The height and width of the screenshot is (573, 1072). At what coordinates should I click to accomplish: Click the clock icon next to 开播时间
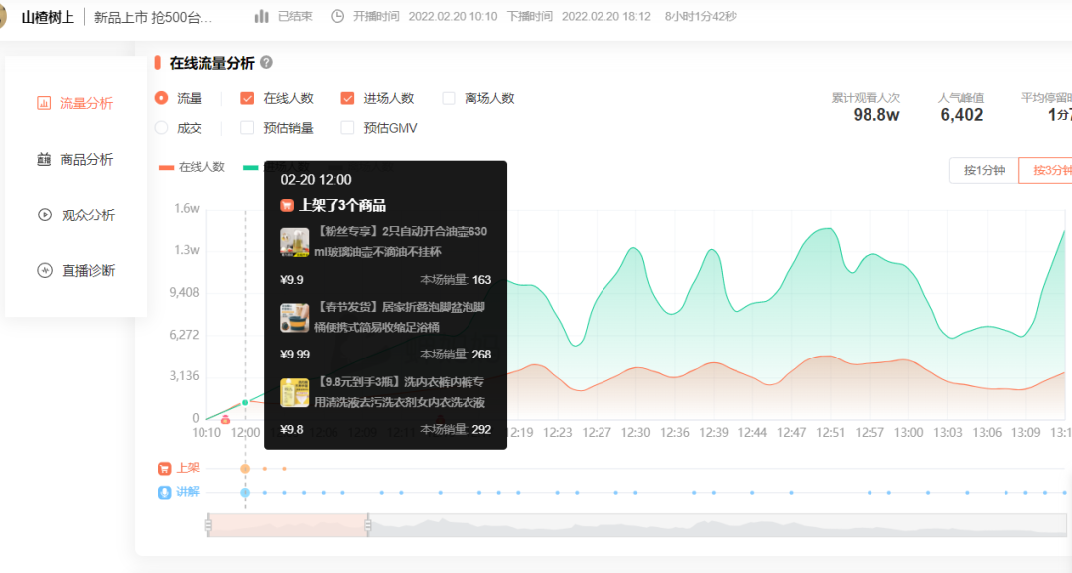coord(337,17)
